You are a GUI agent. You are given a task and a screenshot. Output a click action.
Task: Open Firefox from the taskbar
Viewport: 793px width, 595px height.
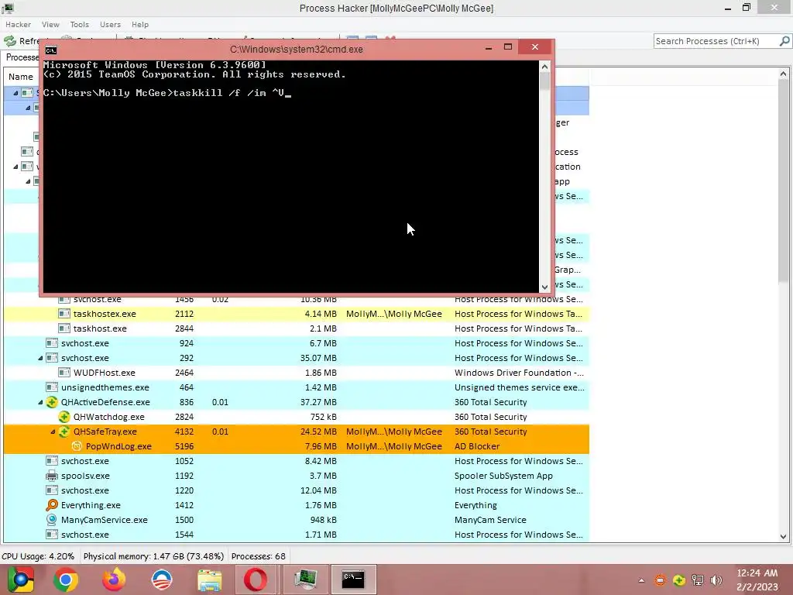(114, 580)
